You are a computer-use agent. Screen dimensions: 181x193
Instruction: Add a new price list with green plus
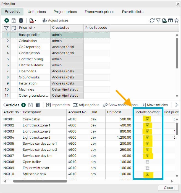(7, 20)
